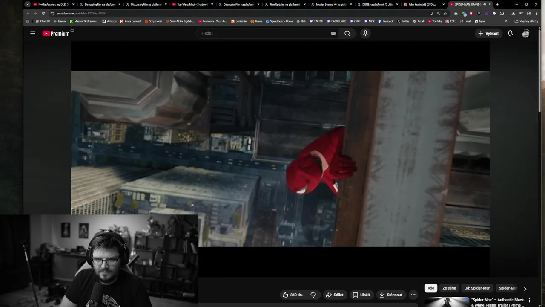Open the ChatGPT bookmark
Image resolution: width=545 pixels, height=307 pixels.
coord(43,21)
